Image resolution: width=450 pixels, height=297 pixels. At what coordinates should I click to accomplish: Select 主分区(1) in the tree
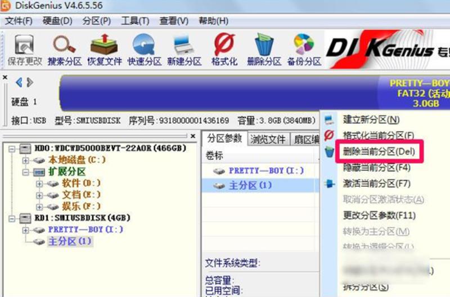pyautogui.click(x=70, y=241)
